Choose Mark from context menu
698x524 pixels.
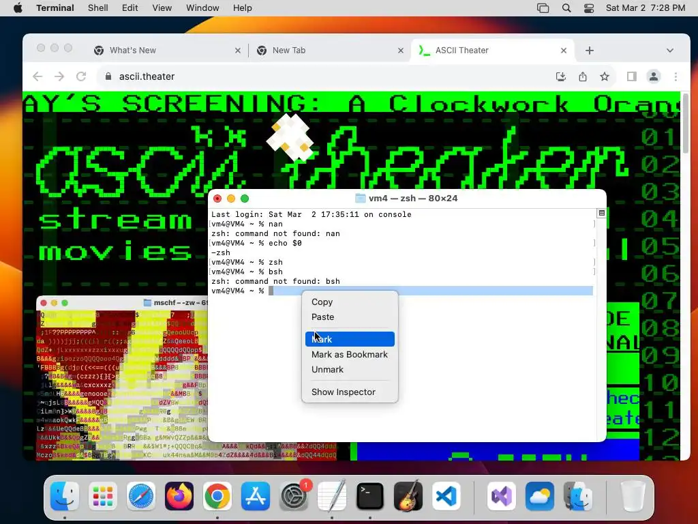coord(350,339)
